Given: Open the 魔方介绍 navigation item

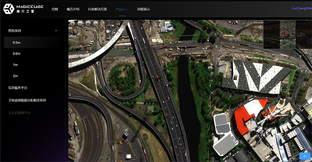Looking at the screenshot, I should tap(73, 9).
